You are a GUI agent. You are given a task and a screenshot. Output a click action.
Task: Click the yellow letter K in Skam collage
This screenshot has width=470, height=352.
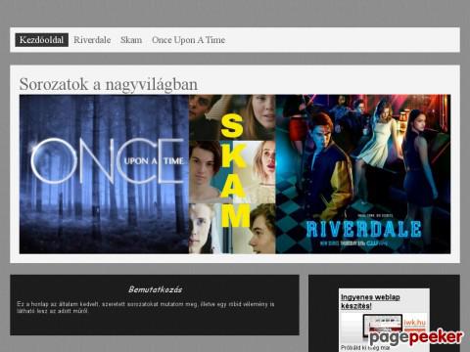point(234,155)
